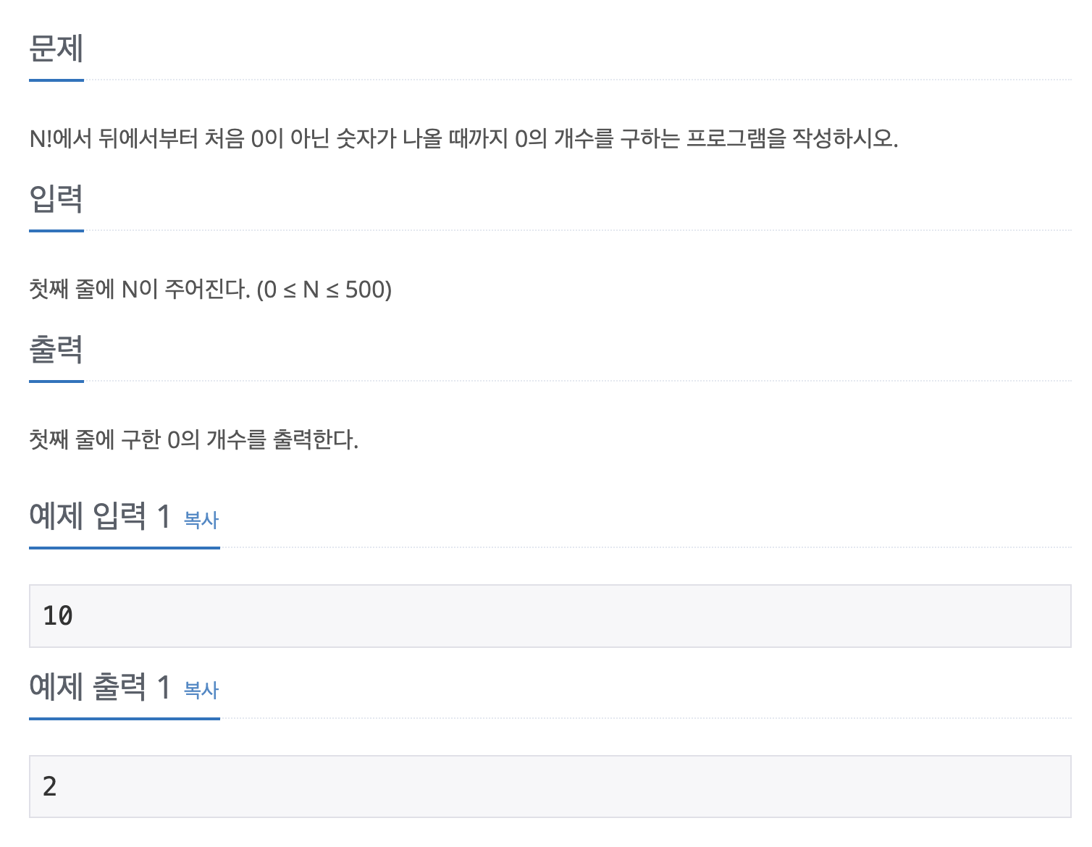Click the 출력 section heading
This screenshot has width=1092, height=847.
(56, 349)
